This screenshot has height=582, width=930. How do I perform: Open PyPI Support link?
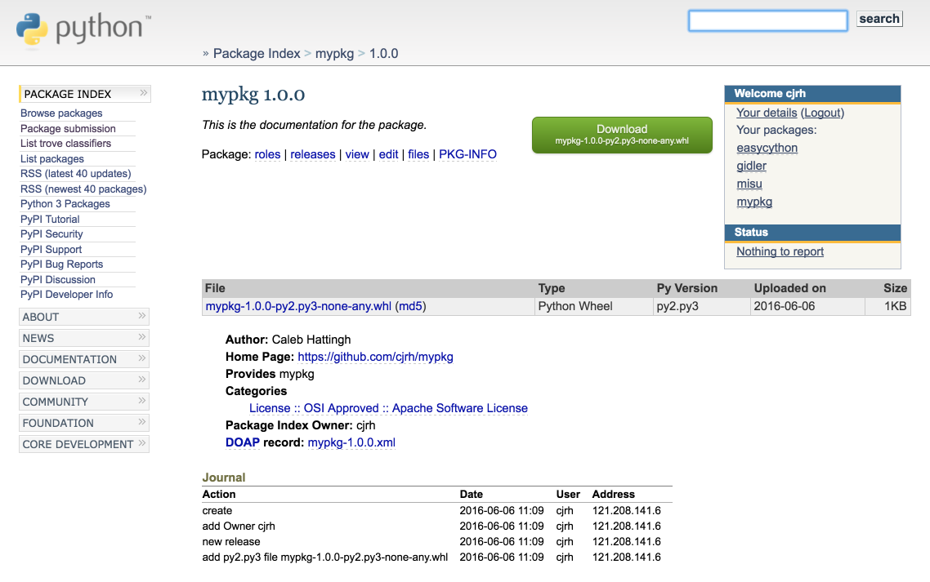pyautogui.click(x=51, y=250)
